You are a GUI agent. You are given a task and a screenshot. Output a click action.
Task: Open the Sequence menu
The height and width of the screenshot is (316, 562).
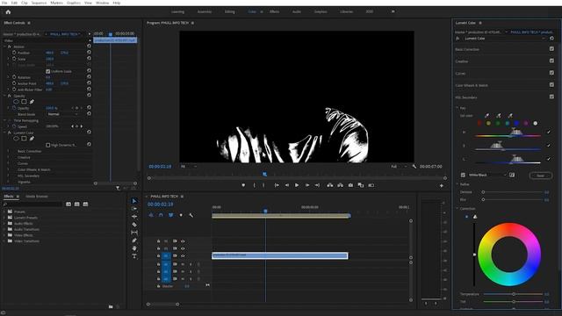coord(39,3)
